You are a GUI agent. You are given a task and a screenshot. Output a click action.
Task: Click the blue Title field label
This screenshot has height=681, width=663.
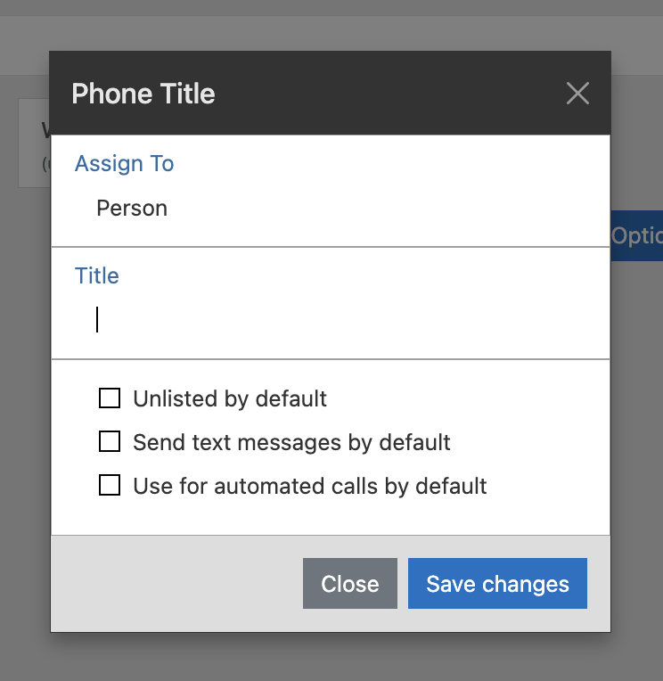96,276
